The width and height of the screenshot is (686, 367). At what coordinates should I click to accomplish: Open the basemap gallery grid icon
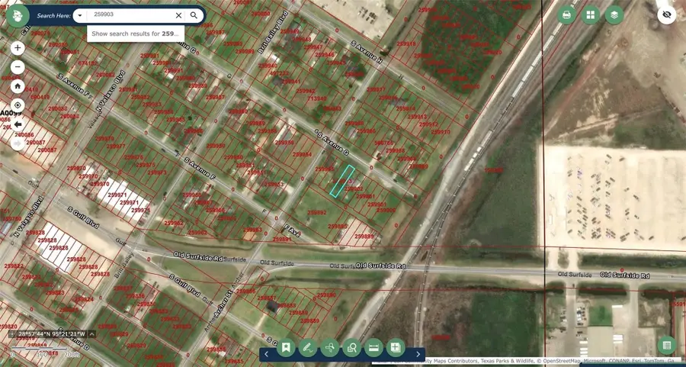tap(590, 15)
